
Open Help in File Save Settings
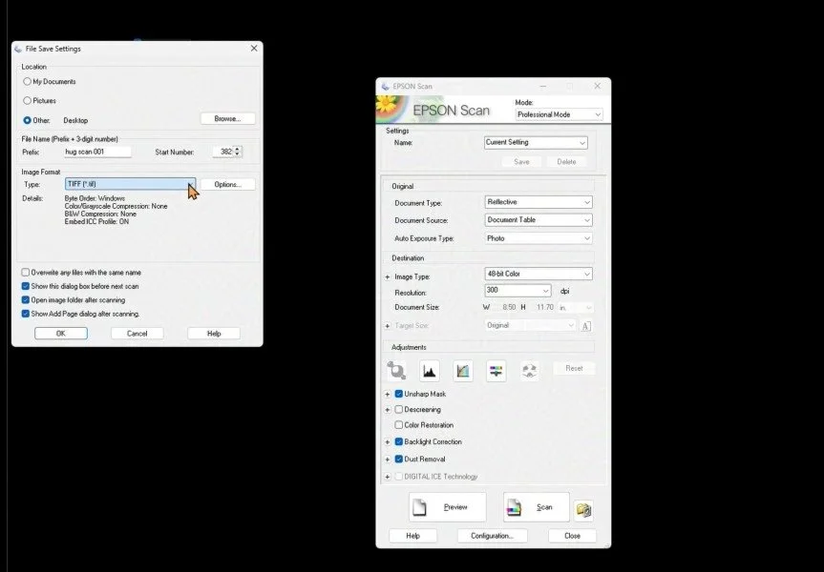(214, 334)
